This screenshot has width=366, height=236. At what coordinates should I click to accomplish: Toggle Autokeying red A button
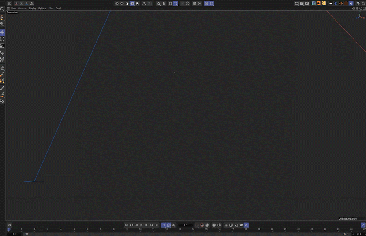coord(202,225)
